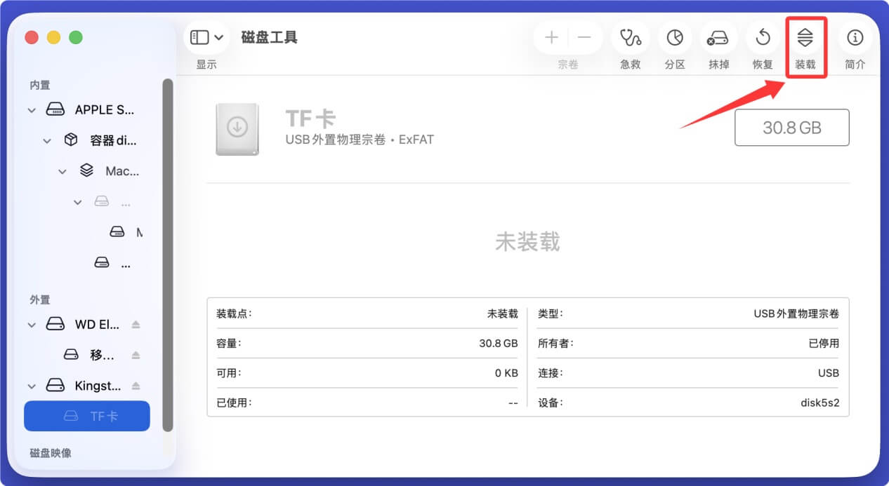Eject the 移 volume under WD Elements
The width and height of the screenshot is (889, 486).
135,355
